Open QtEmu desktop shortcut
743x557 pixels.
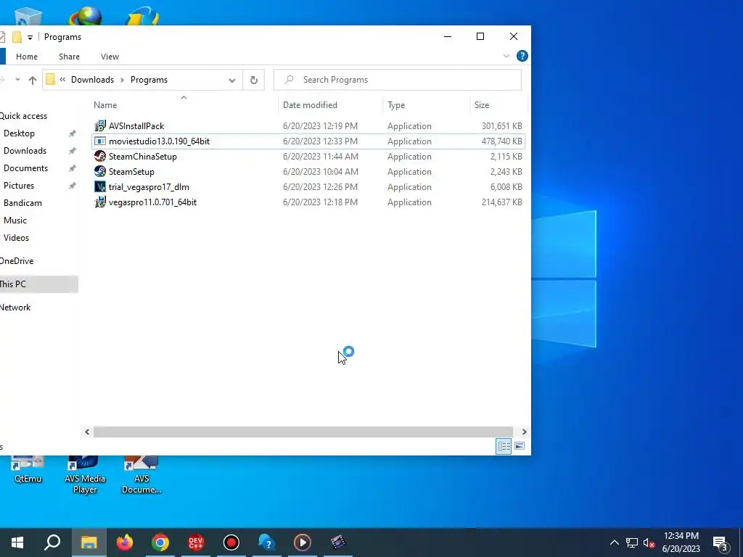[x=28, y=470]
